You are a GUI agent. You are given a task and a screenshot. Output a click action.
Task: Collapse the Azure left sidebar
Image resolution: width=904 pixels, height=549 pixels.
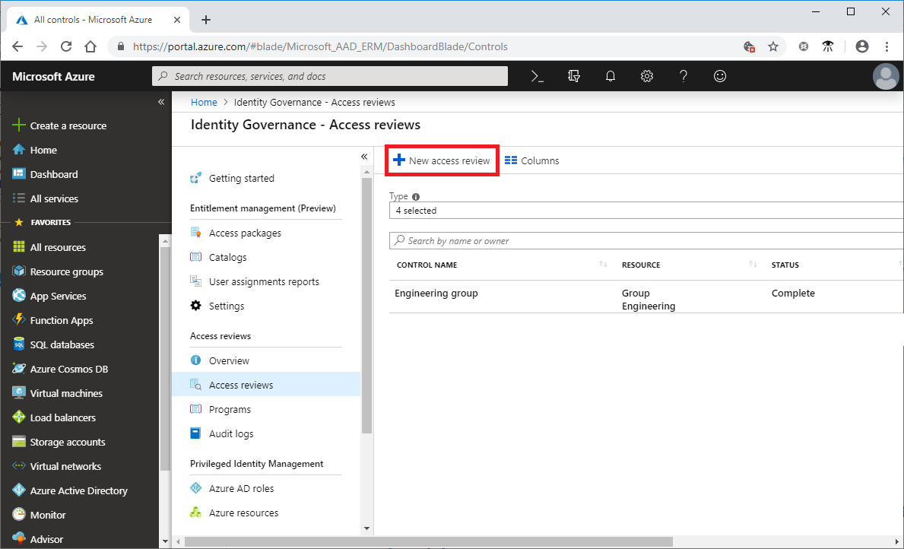tap(161, 102)
